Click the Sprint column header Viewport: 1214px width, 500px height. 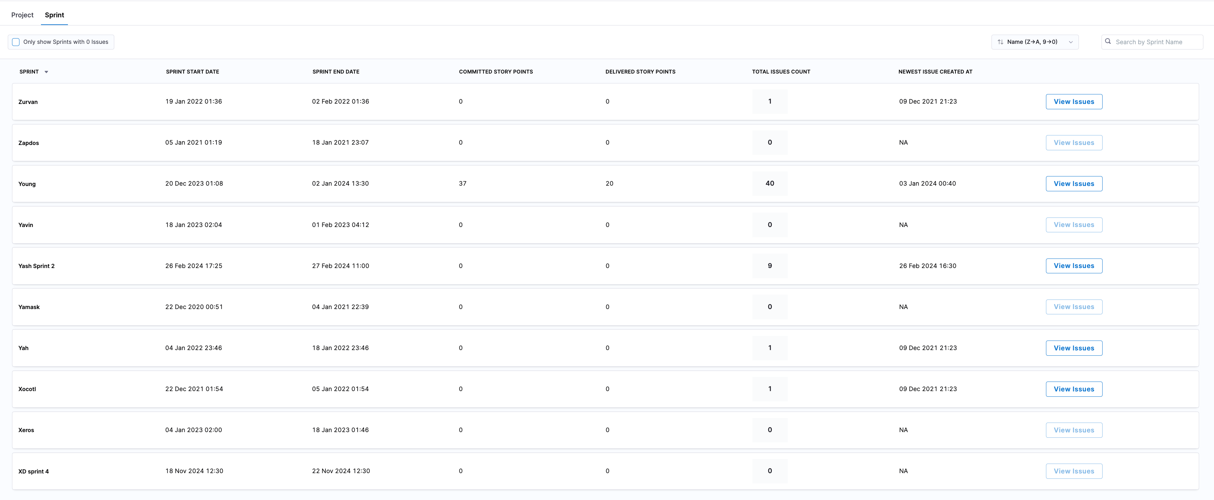(29, 72)
